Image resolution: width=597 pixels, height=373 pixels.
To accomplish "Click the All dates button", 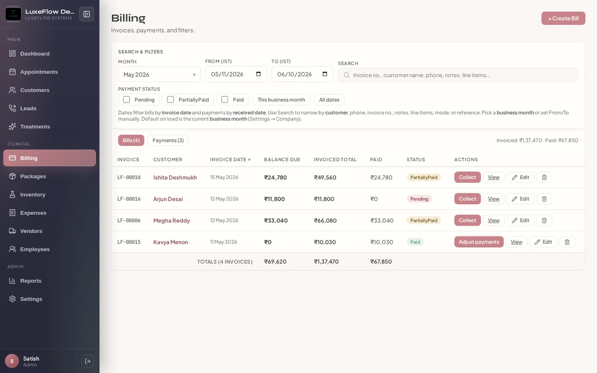I will pos(329,100).
